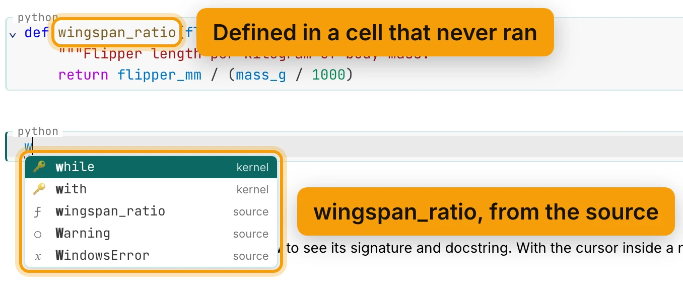Click 'flipper_mm' in the return statement
Image resolution: width=683 pixels, height=292 pixels.
159,75
